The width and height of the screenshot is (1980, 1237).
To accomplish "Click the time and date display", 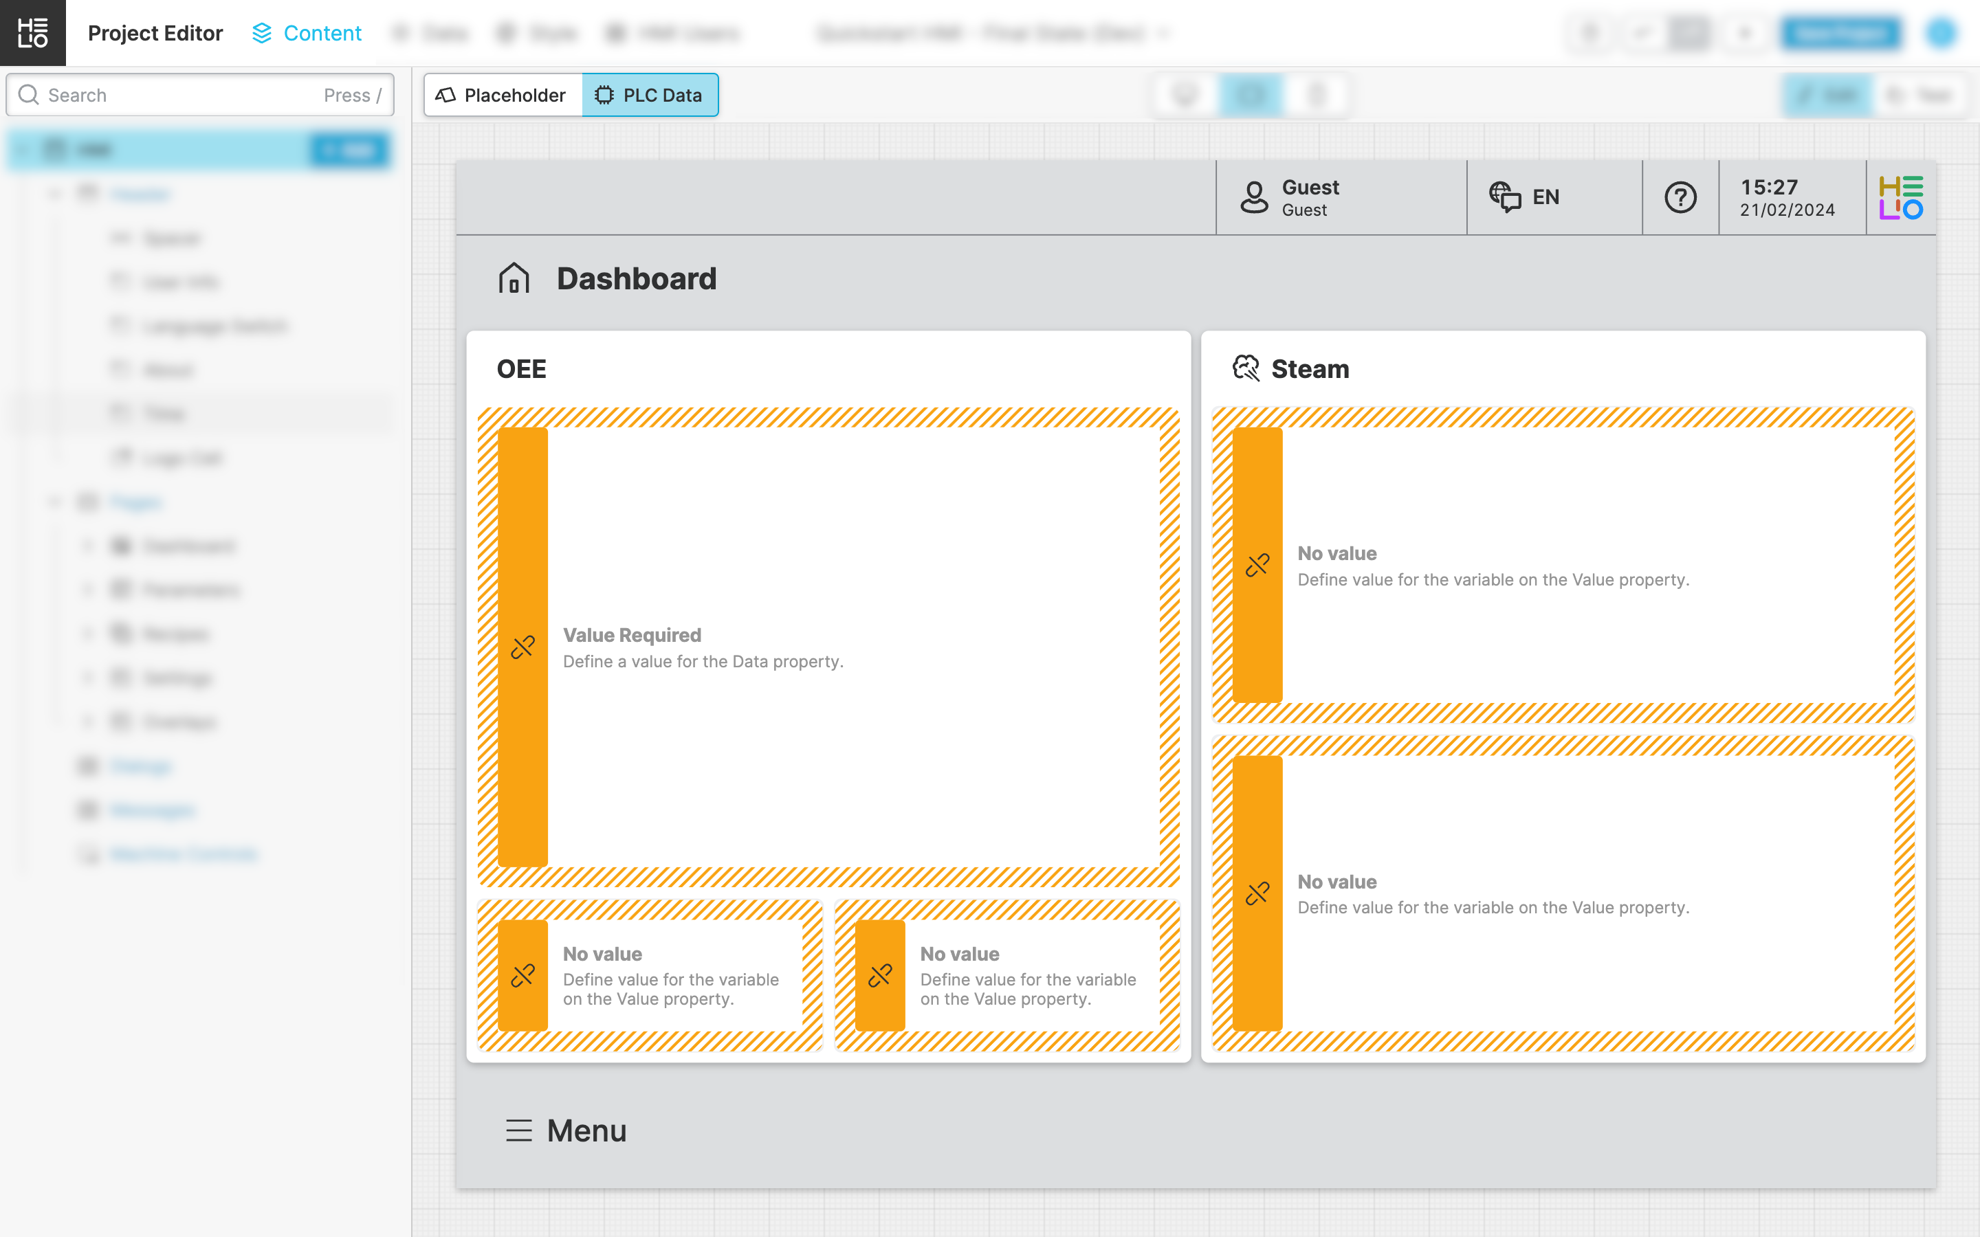I will (1787, 197).
